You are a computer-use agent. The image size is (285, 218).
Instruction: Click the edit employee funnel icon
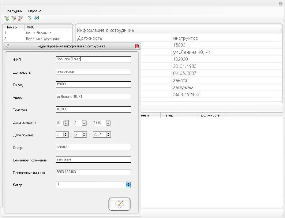pyautogui.click(x=14, y=18)
